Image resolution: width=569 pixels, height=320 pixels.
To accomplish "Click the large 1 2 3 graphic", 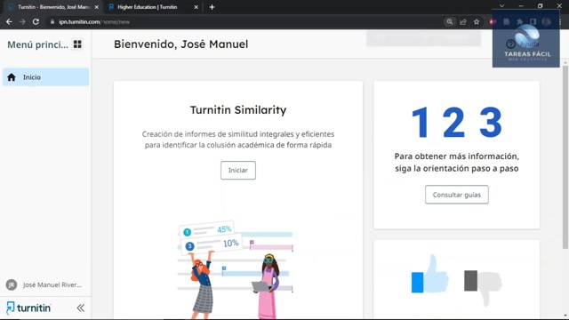I will click(456, 123).
